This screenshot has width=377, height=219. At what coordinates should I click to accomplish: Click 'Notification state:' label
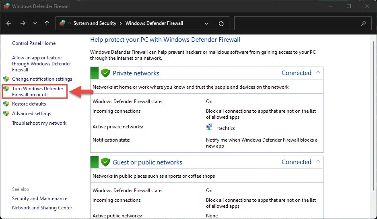[111, 140]
